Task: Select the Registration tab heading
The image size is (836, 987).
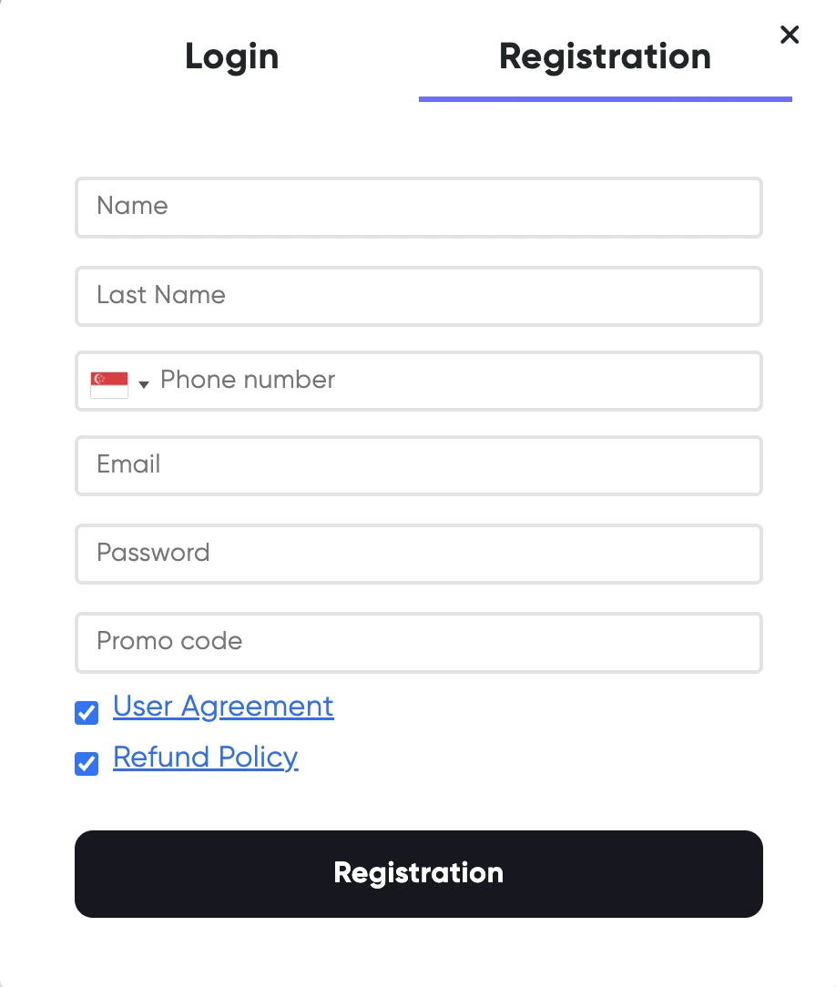Action: [x=605, y=56]
